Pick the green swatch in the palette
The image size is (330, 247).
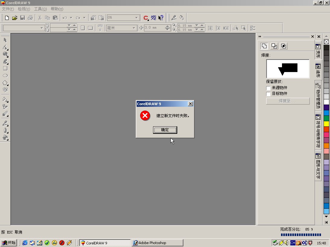tap(326, 118)
